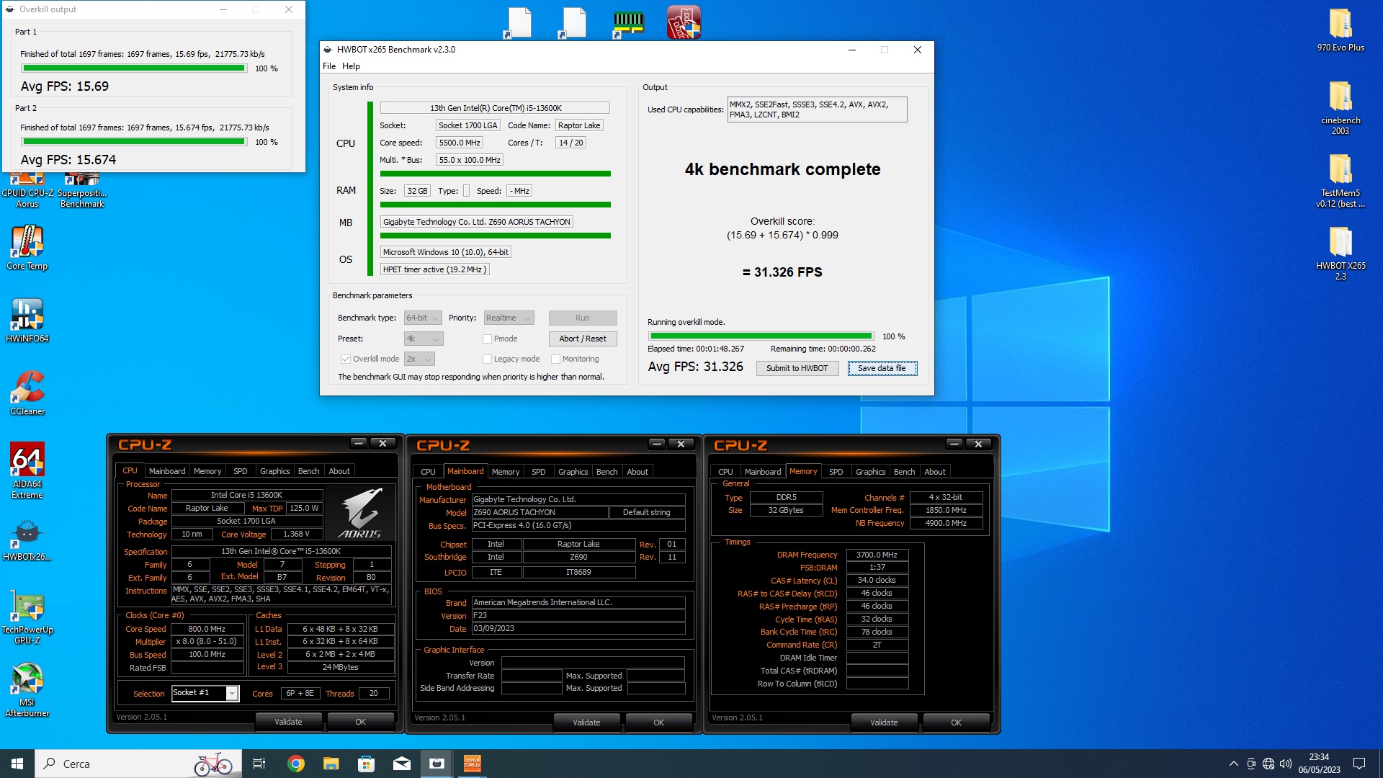Click the Save data file button
The image size is (1383, 778).
pos(882,368)
